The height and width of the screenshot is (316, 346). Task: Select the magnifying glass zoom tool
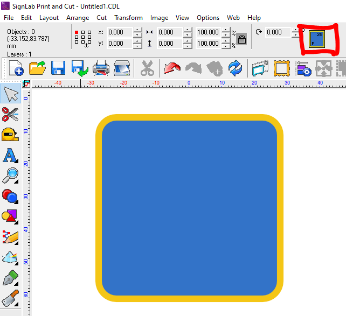click(x=10, y=175)
